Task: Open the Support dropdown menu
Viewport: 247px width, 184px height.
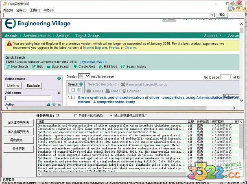Action: [x=213, y=36]
